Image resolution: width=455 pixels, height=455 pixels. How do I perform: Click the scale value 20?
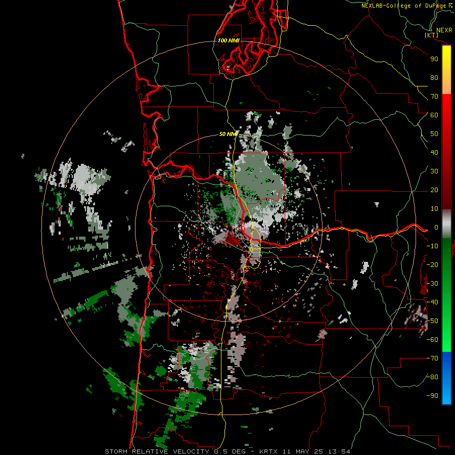[x=434, y=190]
